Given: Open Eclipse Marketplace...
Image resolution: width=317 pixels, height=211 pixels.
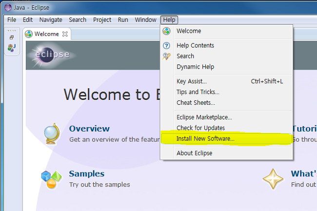Looking at the screenshot, I should (226, 117).
